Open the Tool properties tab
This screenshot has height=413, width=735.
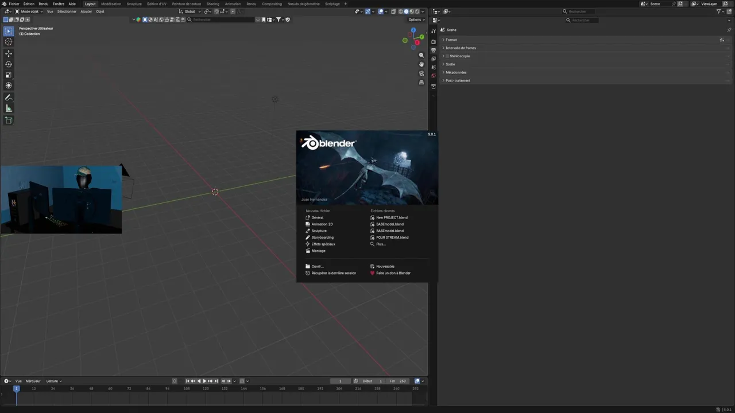[434, 31]
